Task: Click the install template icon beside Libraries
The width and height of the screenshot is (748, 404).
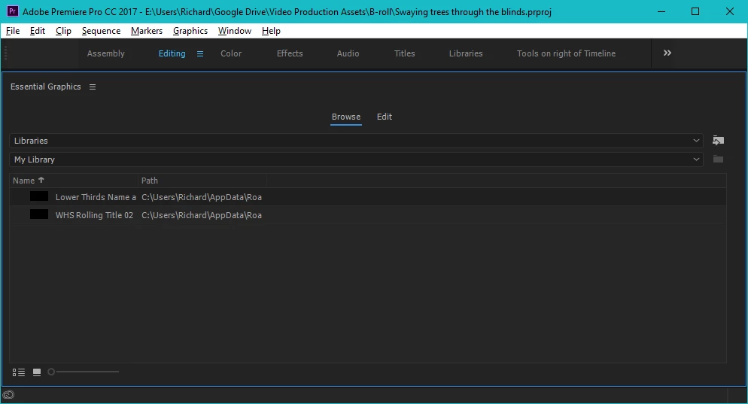Action: pos(718,140)
